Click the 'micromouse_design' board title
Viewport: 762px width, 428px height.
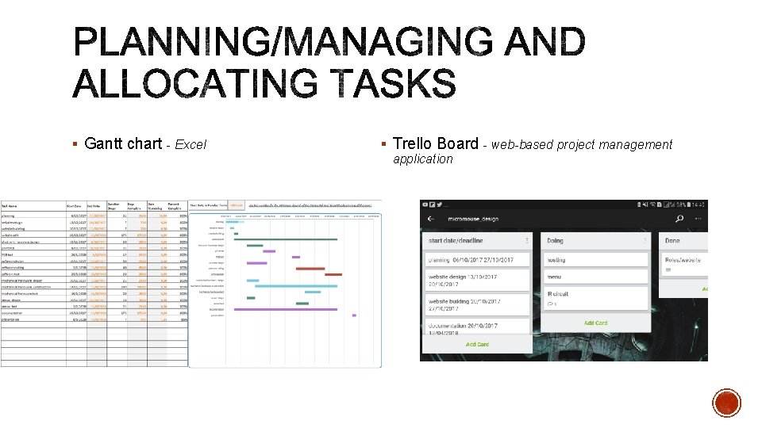click(x=473, y=219)
